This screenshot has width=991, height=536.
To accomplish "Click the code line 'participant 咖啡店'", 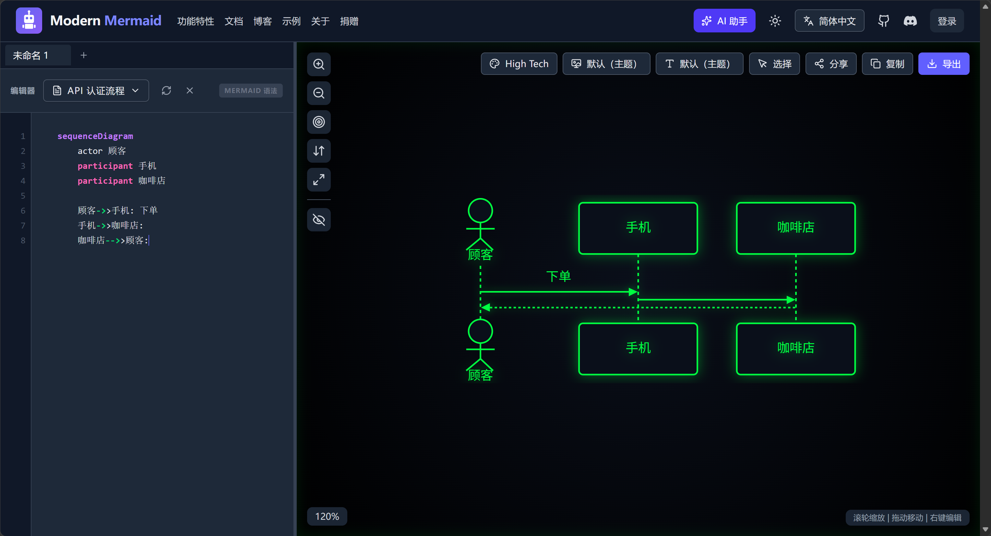I will pyautogui.click(x=122, y=181).
